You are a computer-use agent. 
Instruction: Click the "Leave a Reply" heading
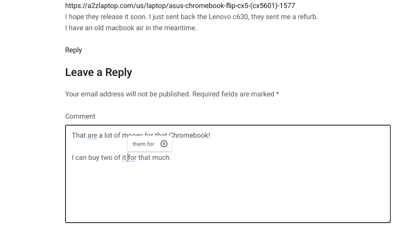tap(98, 72)
